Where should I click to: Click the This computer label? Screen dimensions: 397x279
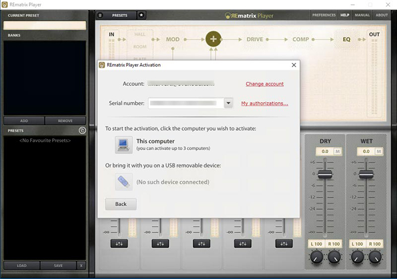click(155, 141)
